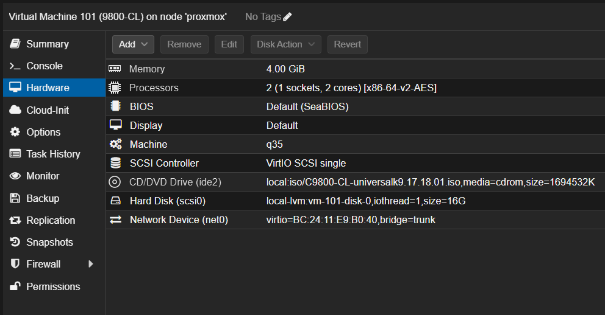The width and height of the screenshot is (605, 315).
Task: Select the Permissions tab label
Action: click(53, 286)
